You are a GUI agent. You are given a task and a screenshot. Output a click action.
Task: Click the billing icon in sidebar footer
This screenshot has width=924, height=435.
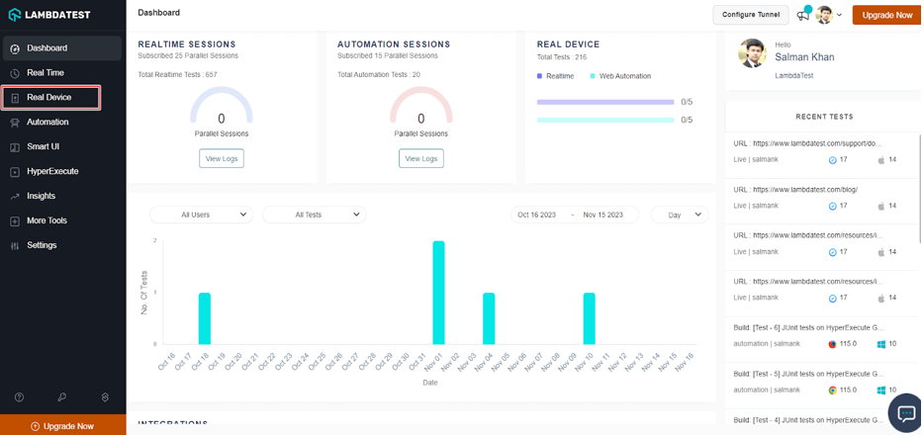[x=105, y=397]
